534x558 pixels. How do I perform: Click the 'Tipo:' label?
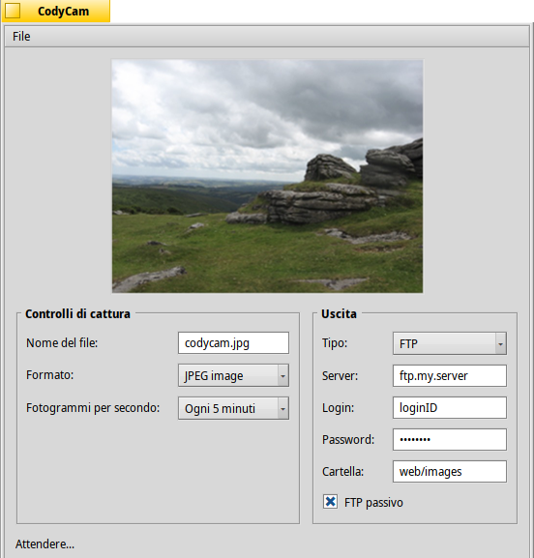(335, 342)
